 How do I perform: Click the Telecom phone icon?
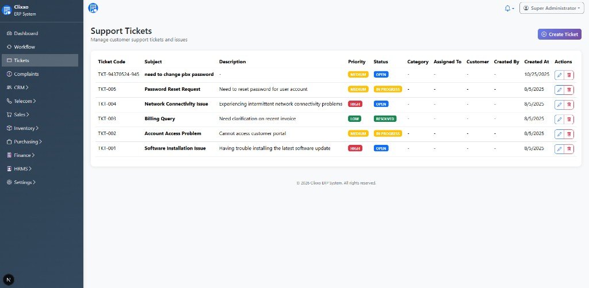click(x=9, y=101)
